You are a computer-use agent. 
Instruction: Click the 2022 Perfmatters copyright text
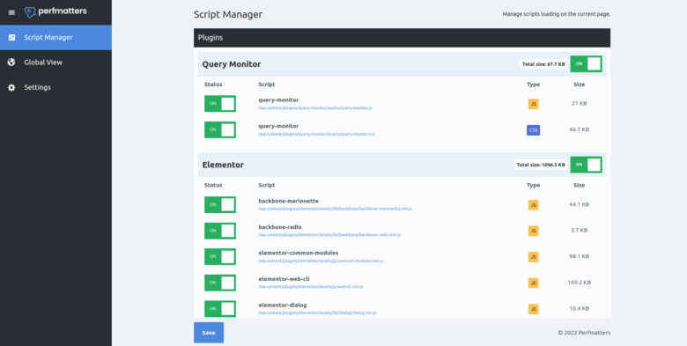(584, 333)
